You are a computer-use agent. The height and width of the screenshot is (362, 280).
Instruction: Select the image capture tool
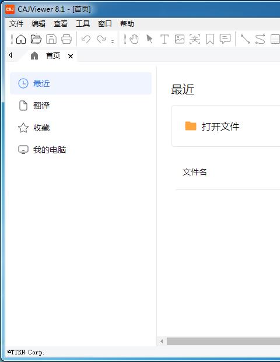point(180,39)
